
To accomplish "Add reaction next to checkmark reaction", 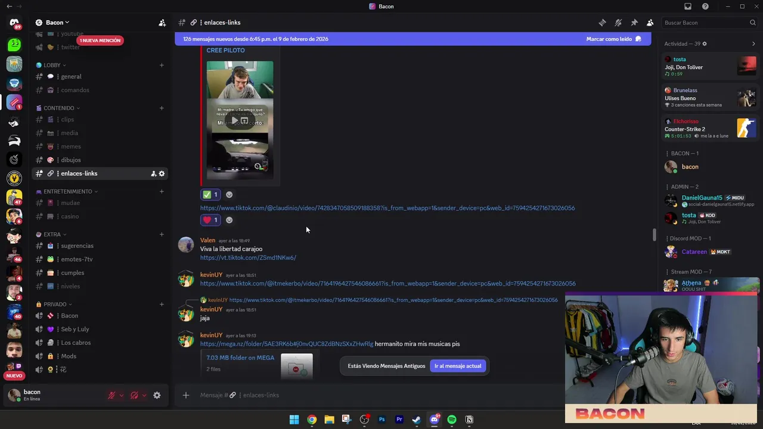I will pos(229,195).
